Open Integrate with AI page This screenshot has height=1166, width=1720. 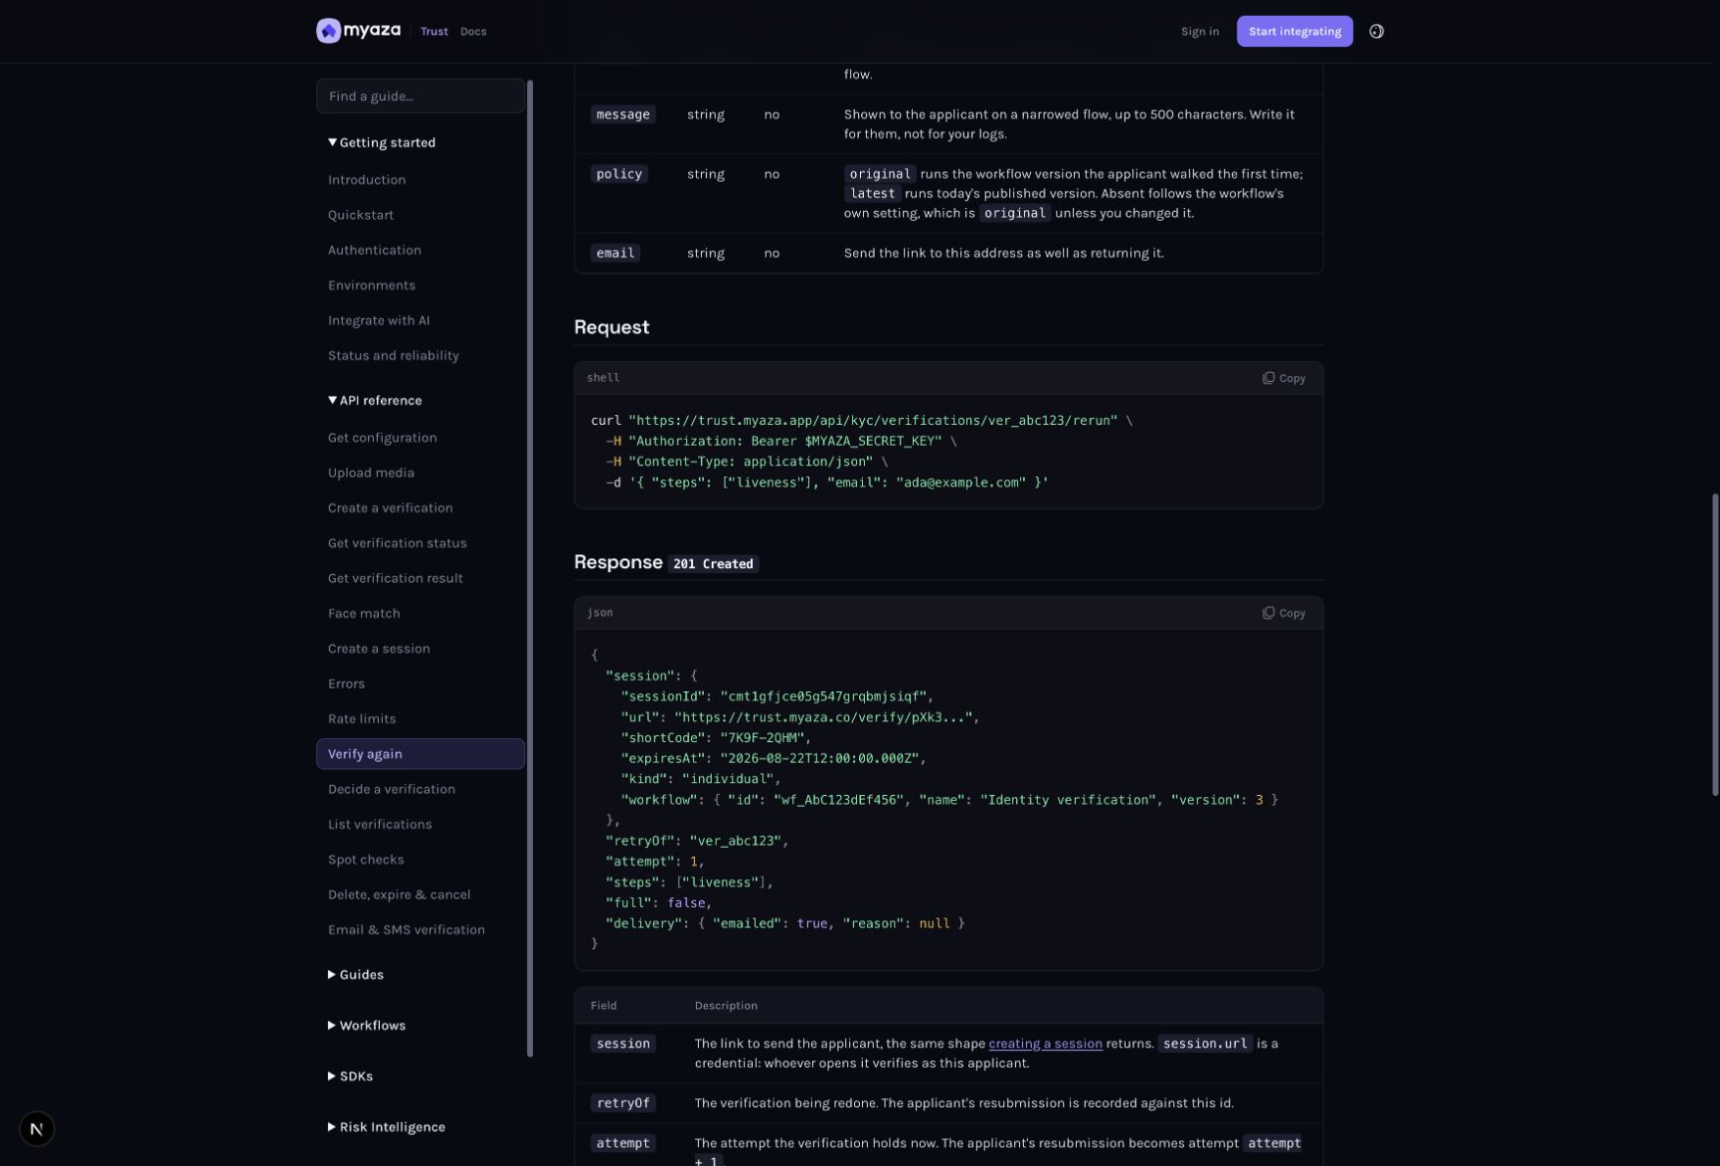point(378,321)
